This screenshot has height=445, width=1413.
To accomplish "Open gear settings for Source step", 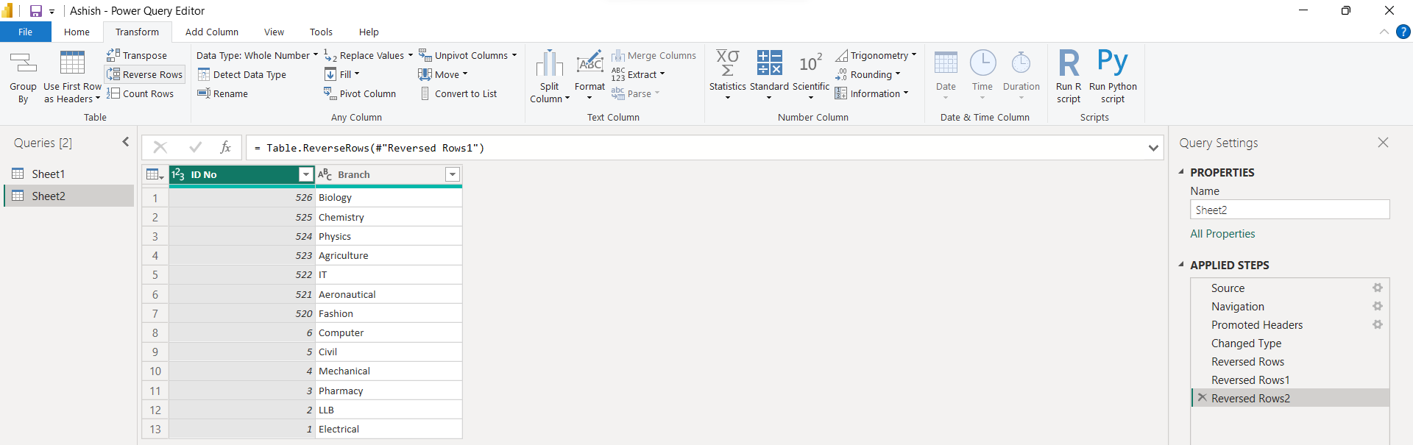I will pyautogui.click(x=1377, y=288).
